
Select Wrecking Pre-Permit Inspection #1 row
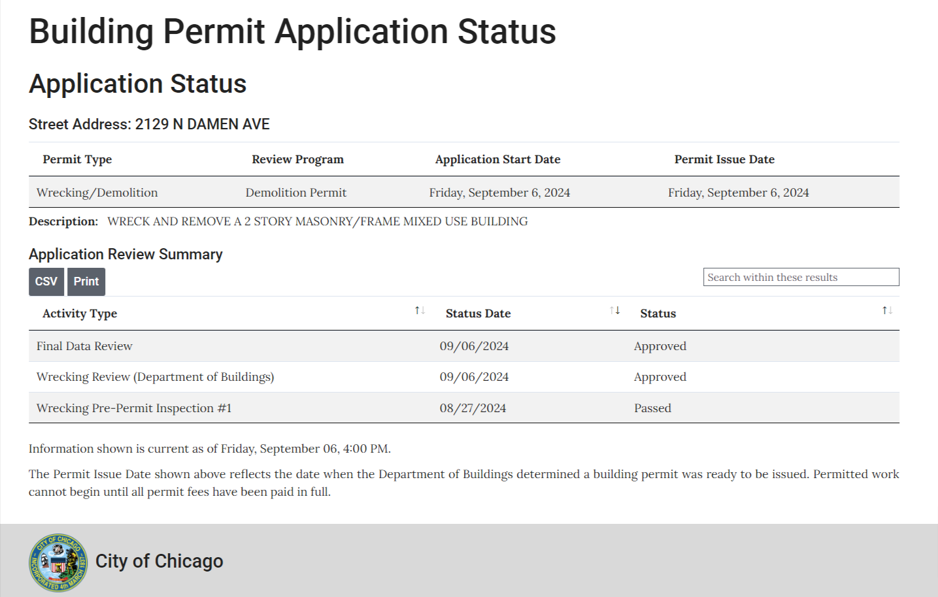pyautogui.click(x=464, y=408)
